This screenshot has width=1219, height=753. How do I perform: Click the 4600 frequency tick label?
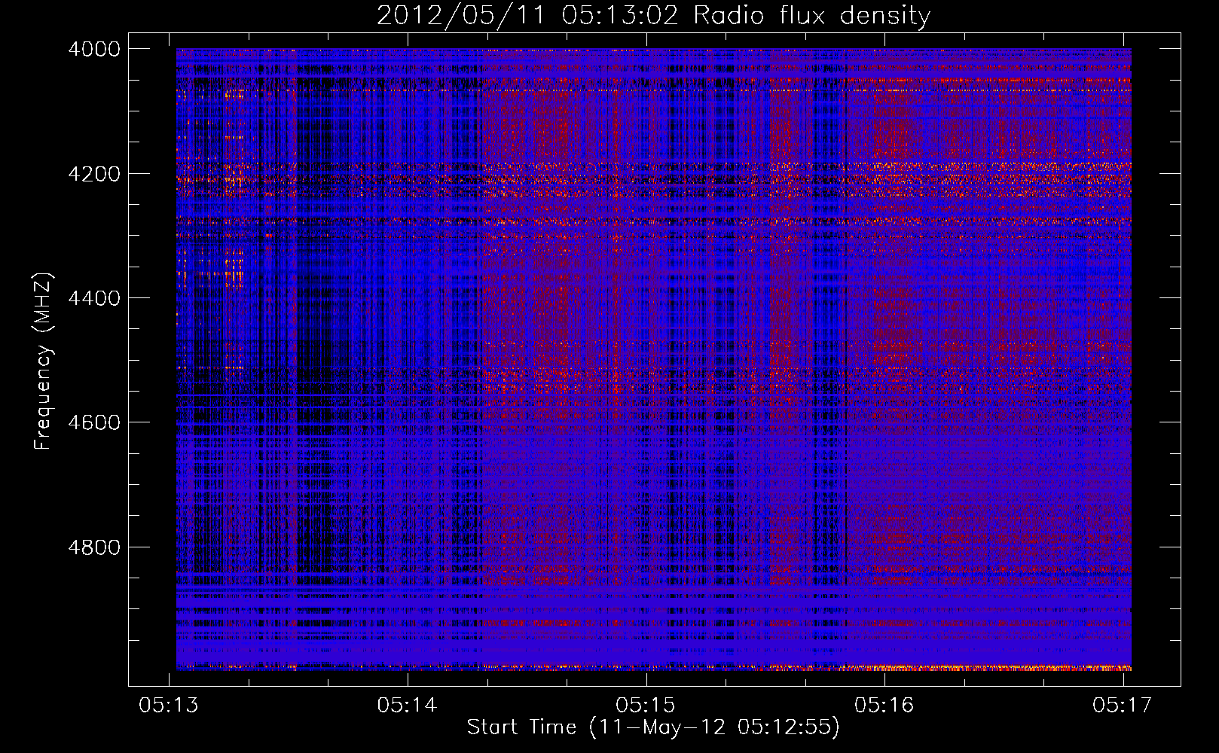pos(94,422)
